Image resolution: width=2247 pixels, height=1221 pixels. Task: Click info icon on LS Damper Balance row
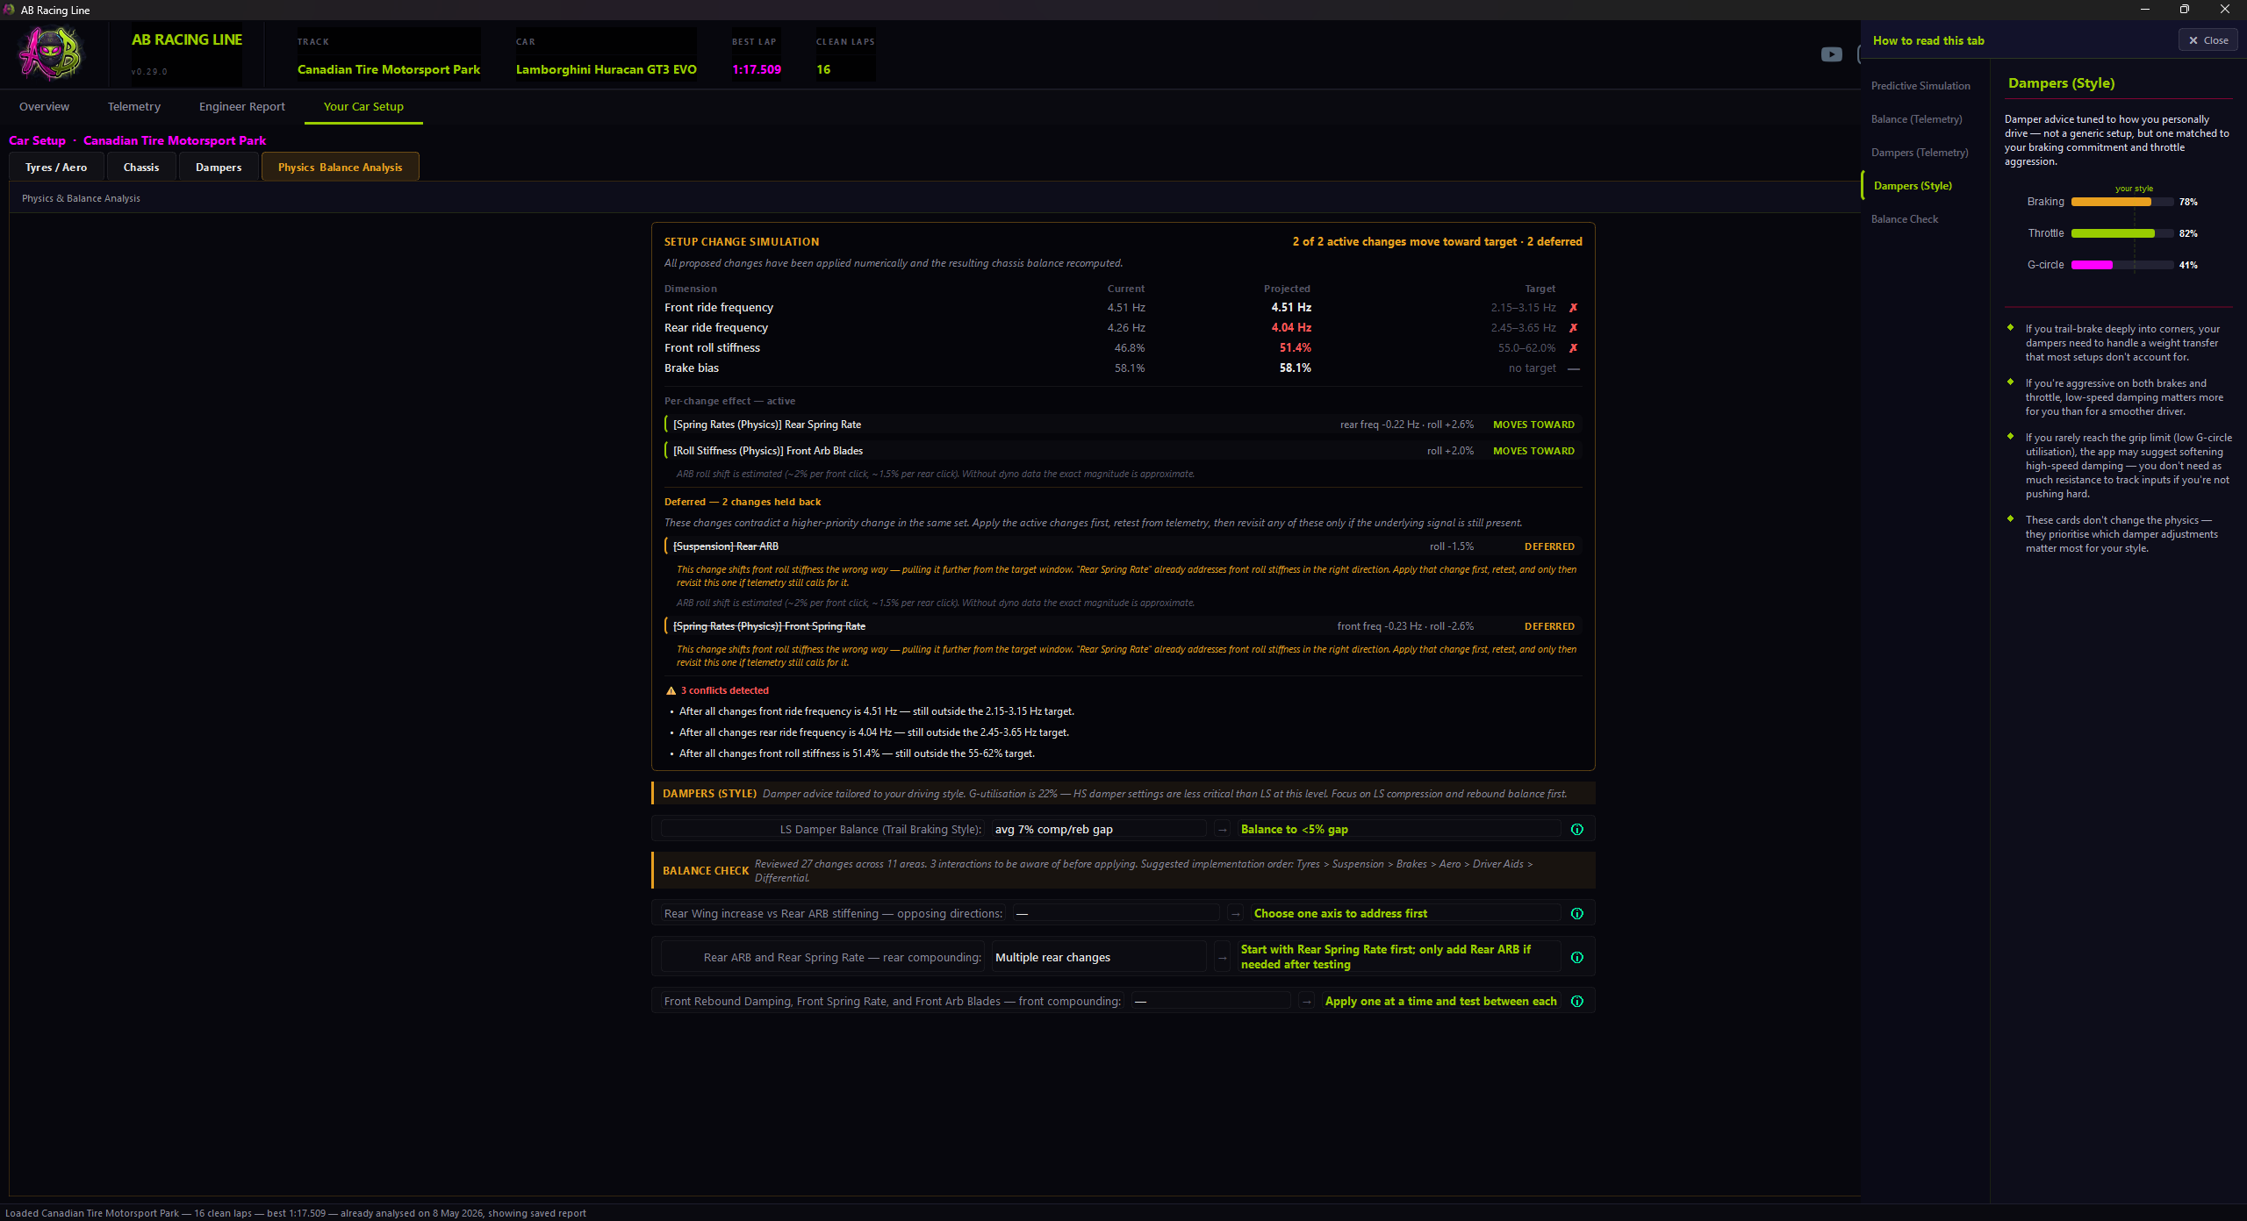click(x=1576, y=829)
